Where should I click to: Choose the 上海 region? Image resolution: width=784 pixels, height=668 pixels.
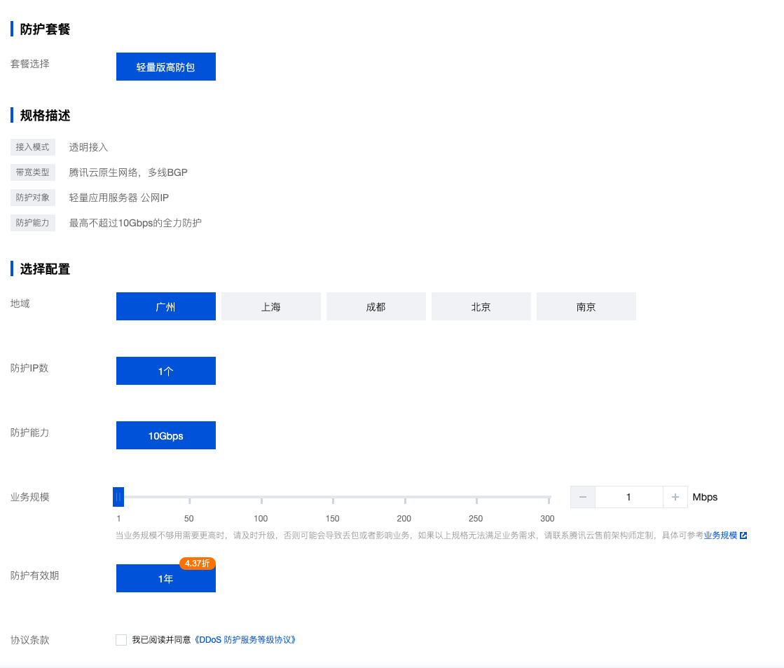(271, 306)
